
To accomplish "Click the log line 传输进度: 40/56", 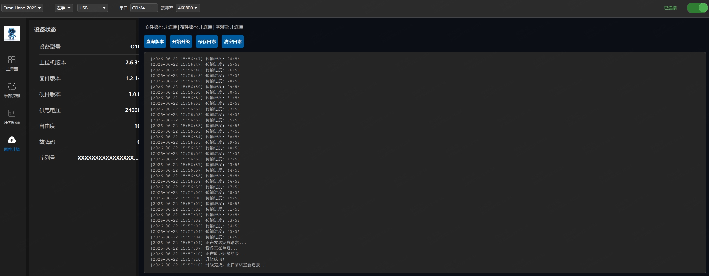I will [x=195, y=148].
